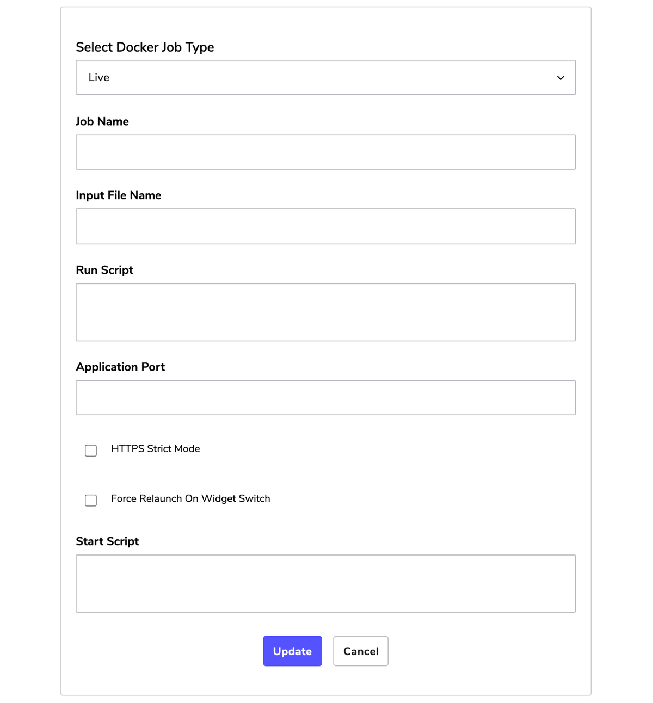
Task: Click inside the Start Script text area
Action: pyautogui.click(x=325, y=583)
